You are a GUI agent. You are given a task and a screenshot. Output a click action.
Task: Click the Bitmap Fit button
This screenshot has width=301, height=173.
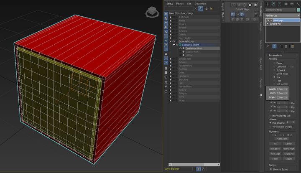[275, 149]
